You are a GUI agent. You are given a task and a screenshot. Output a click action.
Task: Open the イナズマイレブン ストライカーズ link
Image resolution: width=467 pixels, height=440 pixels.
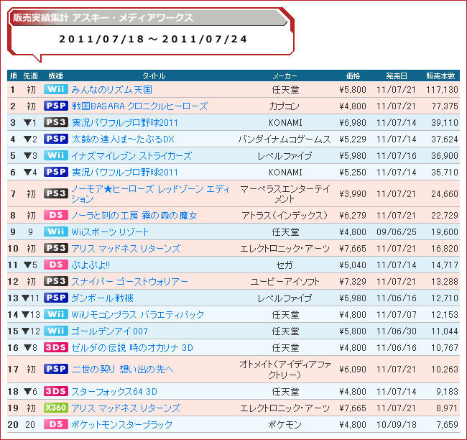(x=131, y=155)
